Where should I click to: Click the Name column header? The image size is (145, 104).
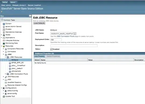[64, 60]
